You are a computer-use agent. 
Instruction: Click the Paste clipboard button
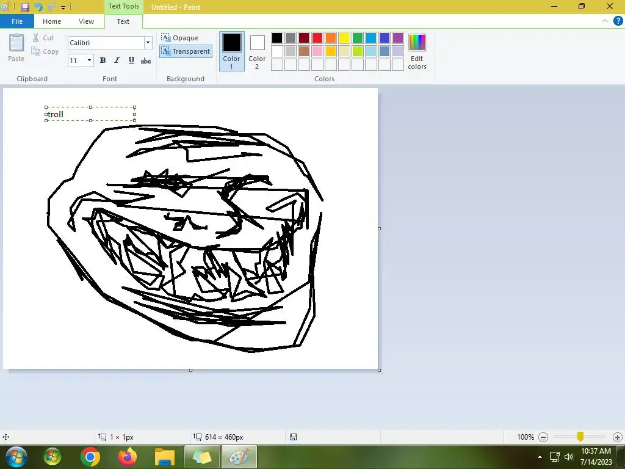coord(16,48)
